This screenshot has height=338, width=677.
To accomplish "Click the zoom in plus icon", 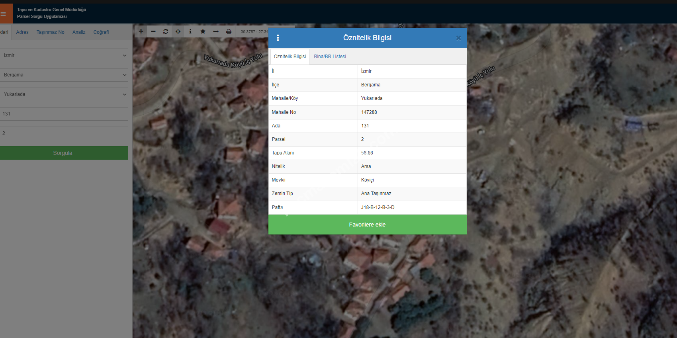I will click(141, 31).
